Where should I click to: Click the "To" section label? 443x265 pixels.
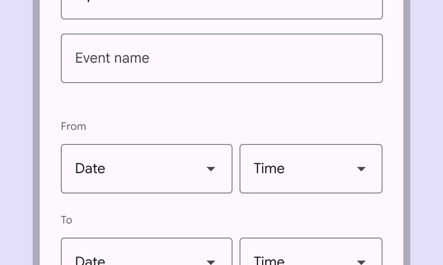67,220
